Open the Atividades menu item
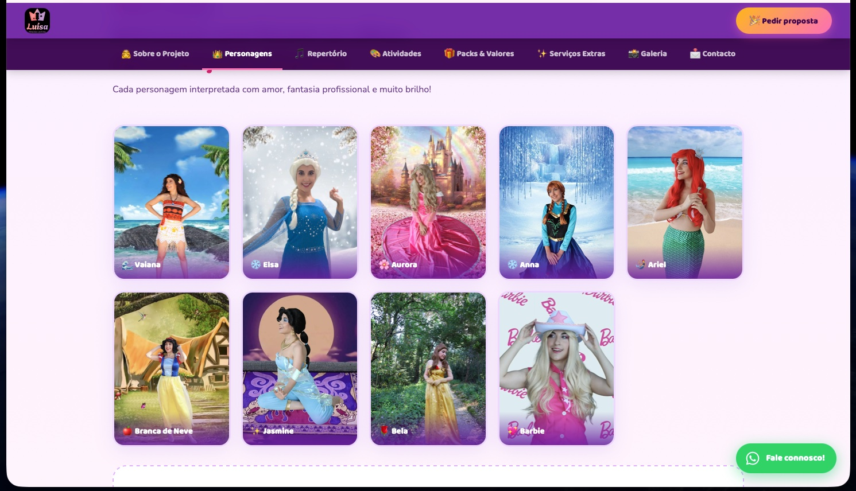This screenshot has width=856, height=491. [396, 54]
